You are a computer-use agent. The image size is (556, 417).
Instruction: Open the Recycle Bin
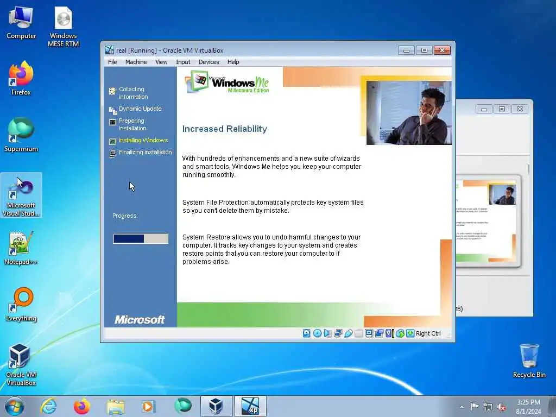[529, 361]
